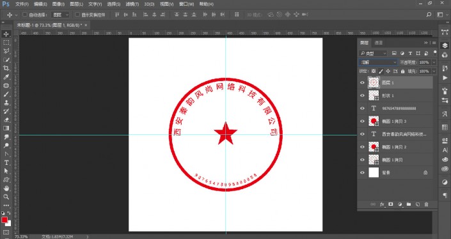
Task: Create new fill or adjustment layer
Action: click(400, 204)
